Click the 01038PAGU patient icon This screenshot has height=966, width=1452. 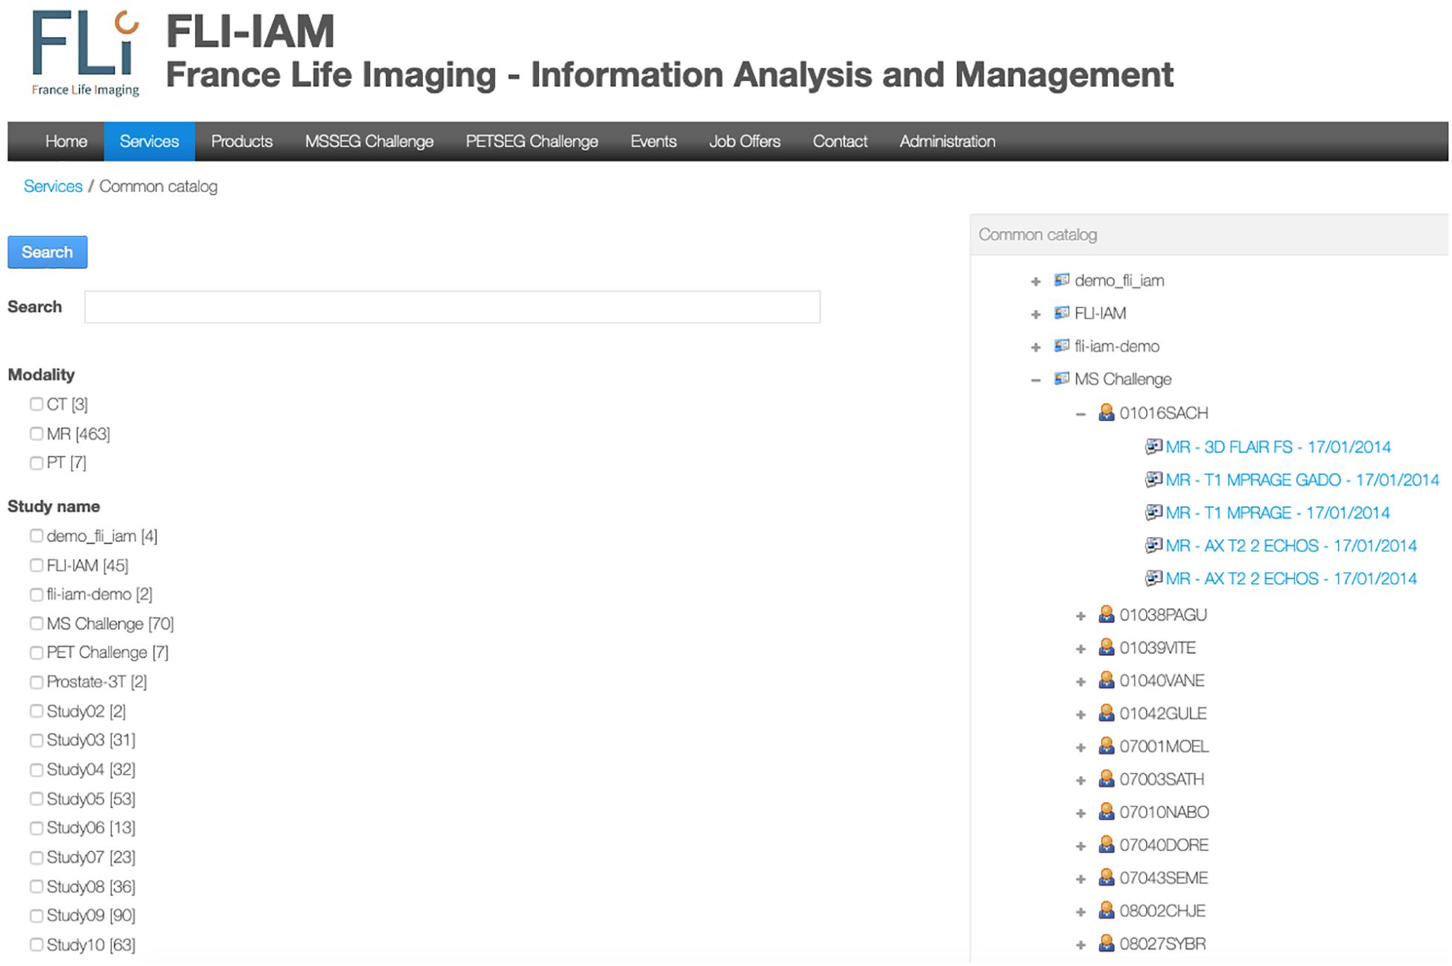(x=1106, y=614)
